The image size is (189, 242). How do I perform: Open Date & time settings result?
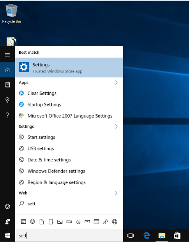(x=69, y=160)
